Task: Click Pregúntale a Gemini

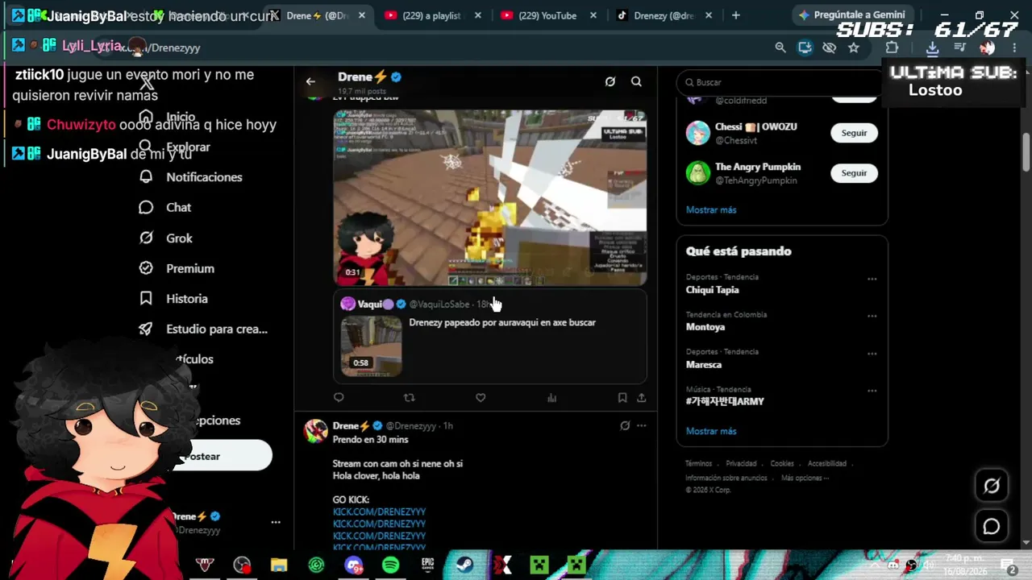Action: click(852, 15)
